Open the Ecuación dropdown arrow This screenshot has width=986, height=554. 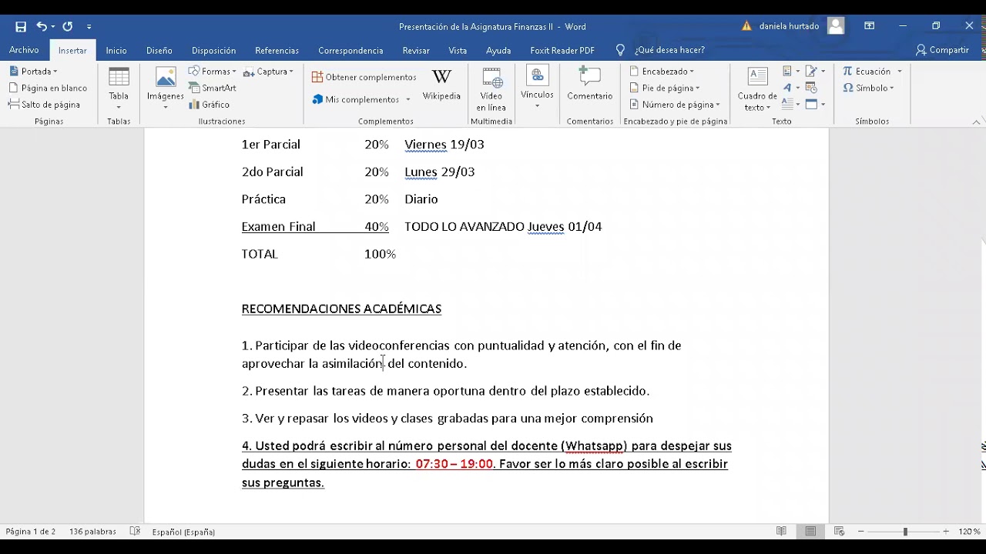point(899,72)
